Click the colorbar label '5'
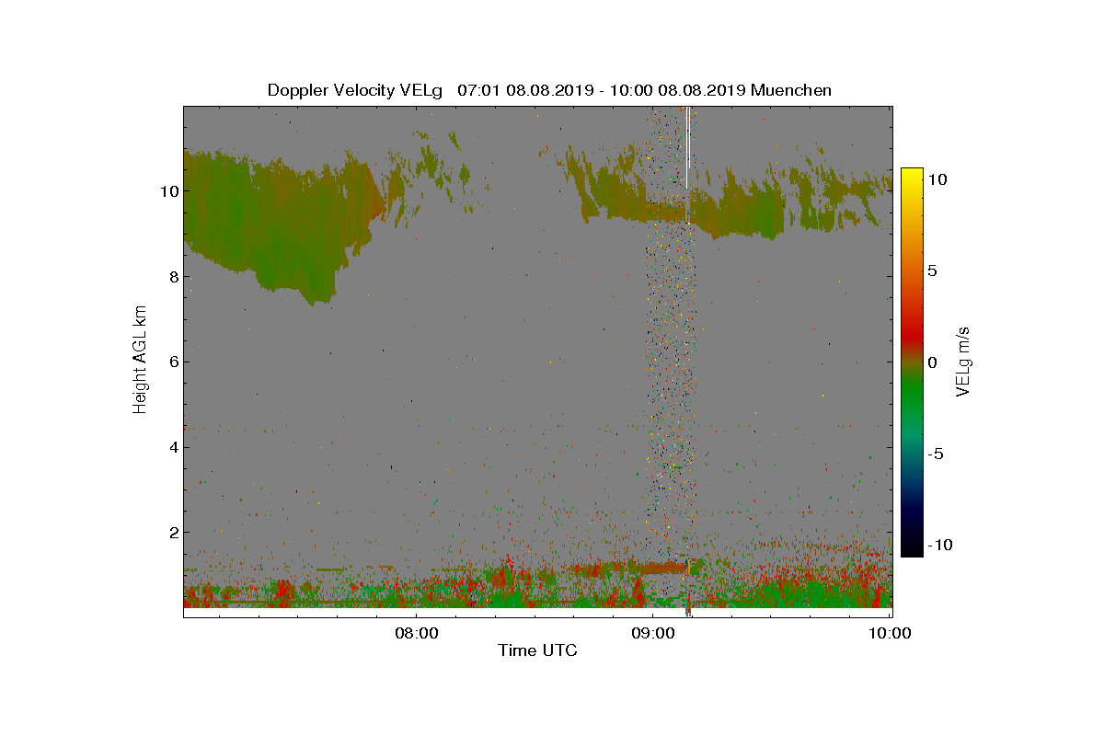Image resolution: width=1104 pixels, height=736 pixels. tap(934, 271)
